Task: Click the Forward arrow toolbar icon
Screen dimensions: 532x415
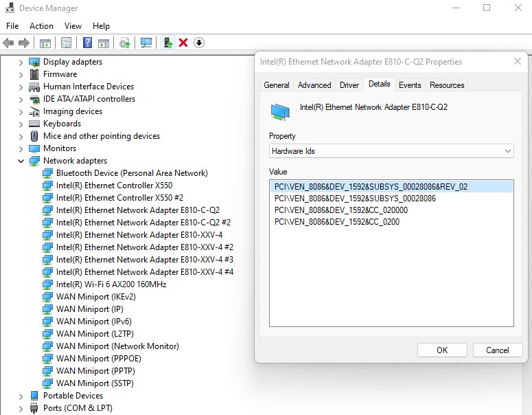Action: [x=24, y=43]
